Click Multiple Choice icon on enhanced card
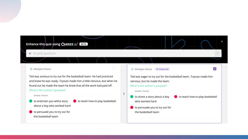 (132, 69)
